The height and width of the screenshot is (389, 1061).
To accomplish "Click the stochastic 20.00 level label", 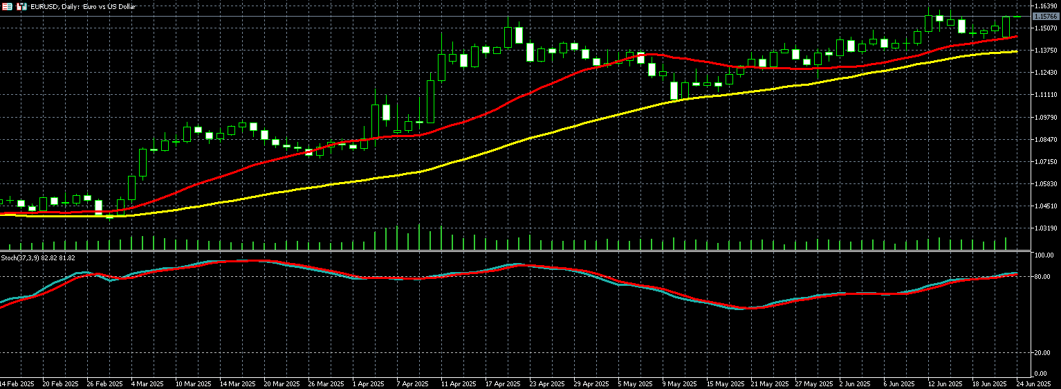I will click(x=1043, y=352).
